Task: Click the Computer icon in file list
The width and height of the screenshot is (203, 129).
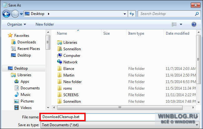Action: tap(60, 55)
